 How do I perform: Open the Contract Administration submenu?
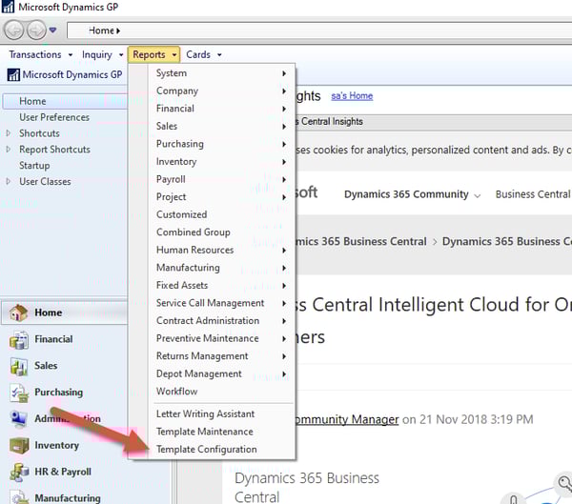[221, 320]
